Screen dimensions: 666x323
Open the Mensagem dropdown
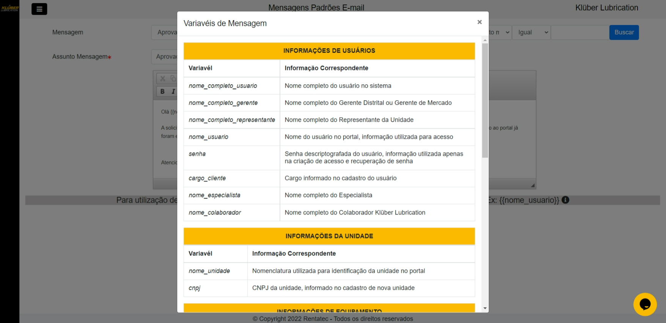point(165,33)
